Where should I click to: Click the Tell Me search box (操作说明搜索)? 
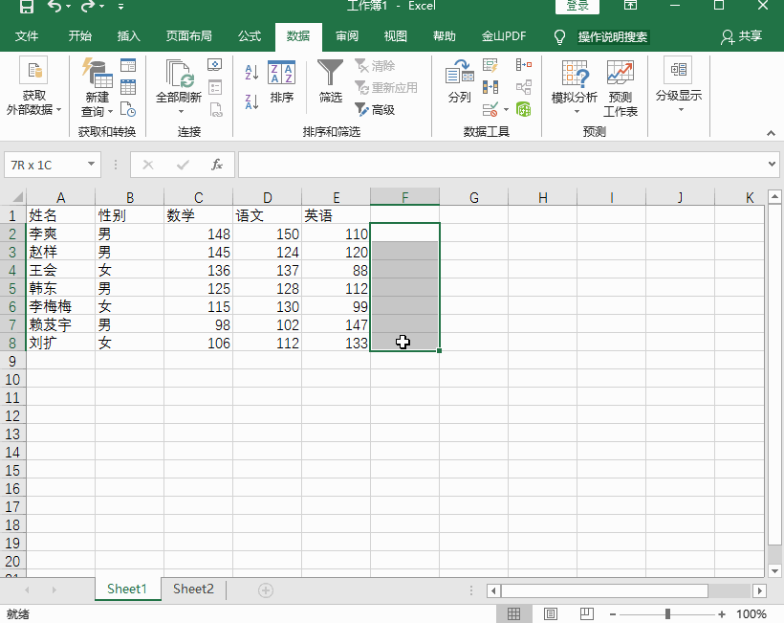(x=613, y=36)
